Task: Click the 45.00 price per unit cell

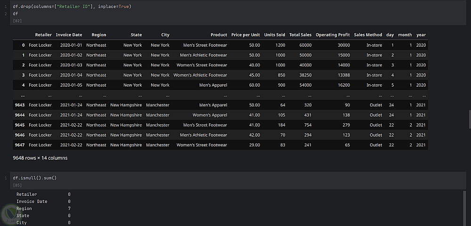Action: (254, 75)
